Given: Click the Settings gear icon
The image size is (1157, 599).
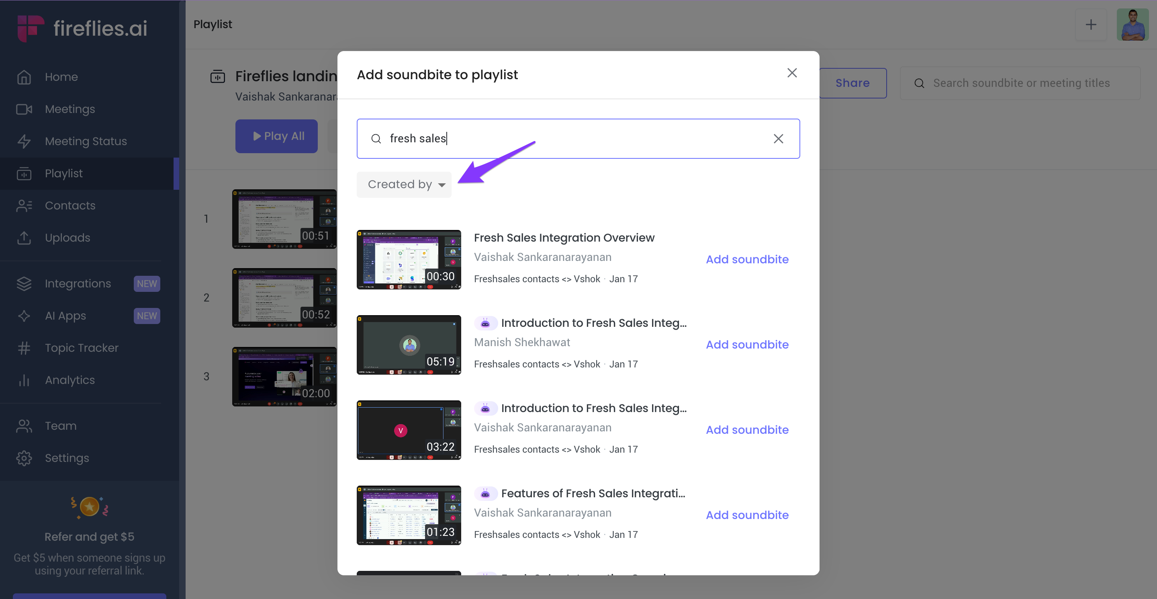Looking at the screenshot, I should (24, 458).
